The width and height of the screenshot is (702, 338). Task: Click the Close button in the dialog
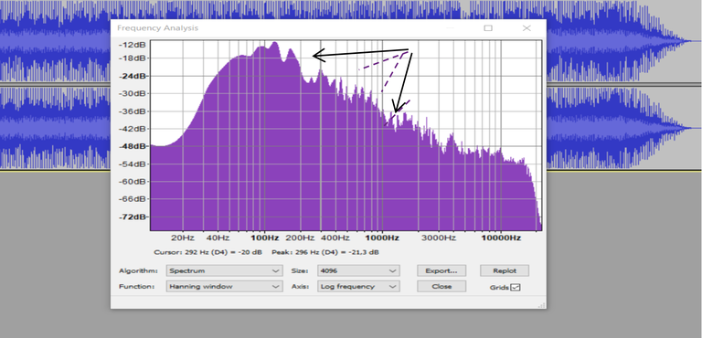pyautogui.click(x=441, y=287)
